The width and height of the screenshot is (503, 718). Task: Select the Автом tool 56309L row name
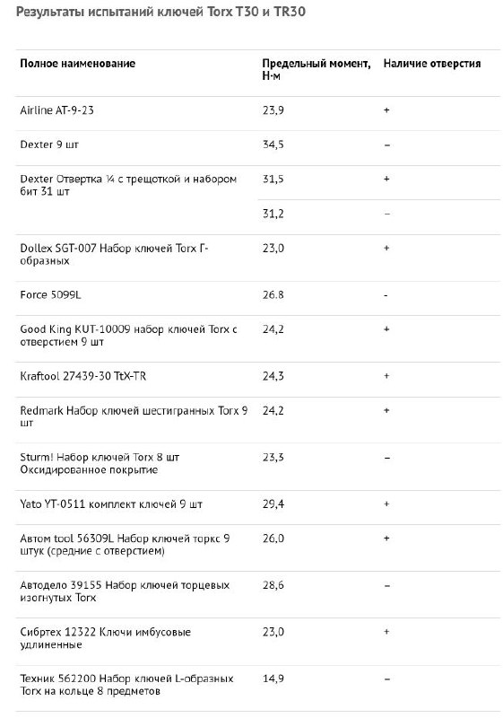pos(125,545)
